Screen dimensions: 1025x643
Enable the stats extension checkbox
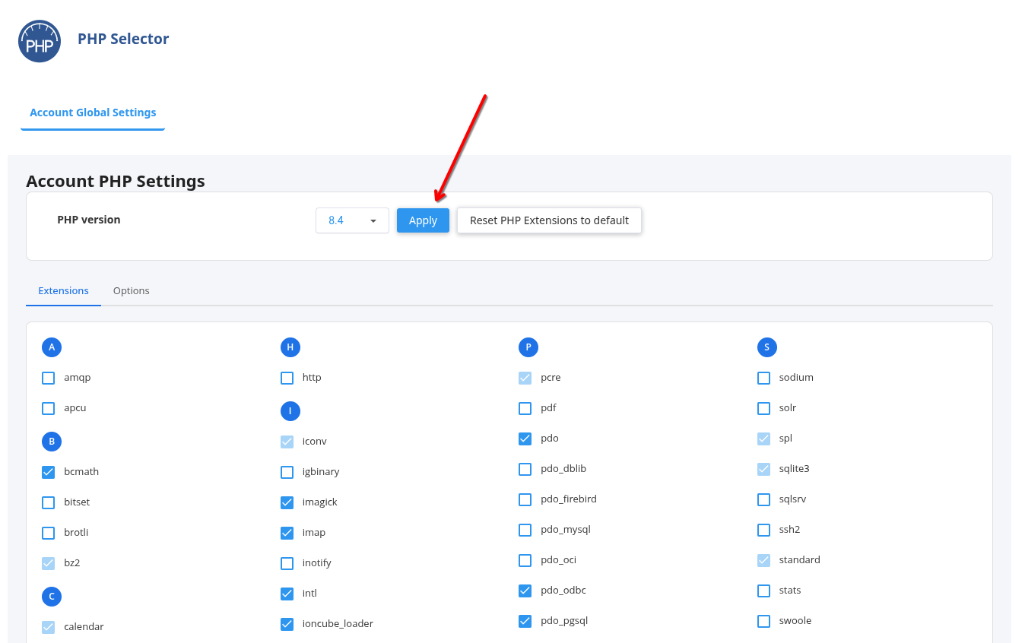(764, 591)
